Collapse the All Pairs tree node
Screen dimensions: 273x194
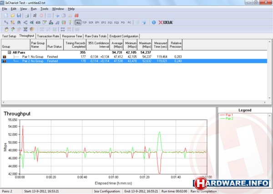tap(10, 52)
